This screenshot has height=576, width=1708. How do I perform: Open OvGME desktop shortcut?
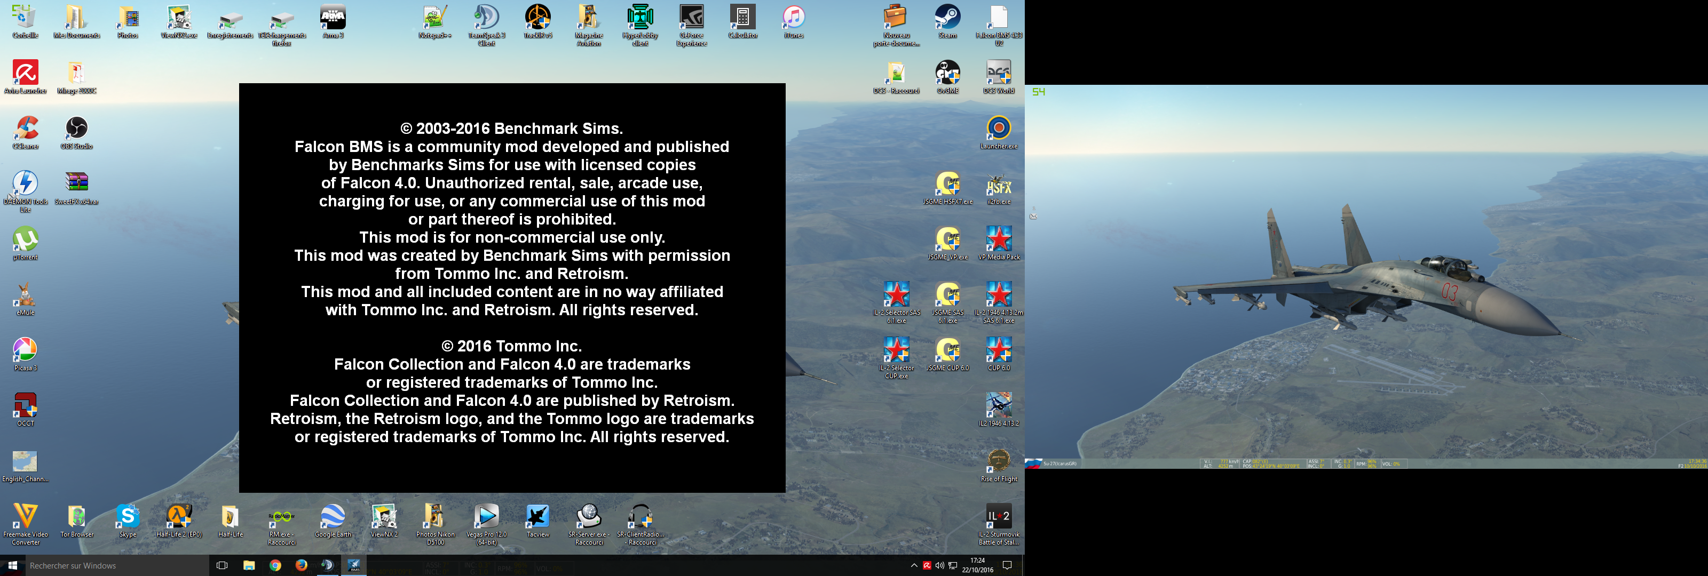(947, 77)
